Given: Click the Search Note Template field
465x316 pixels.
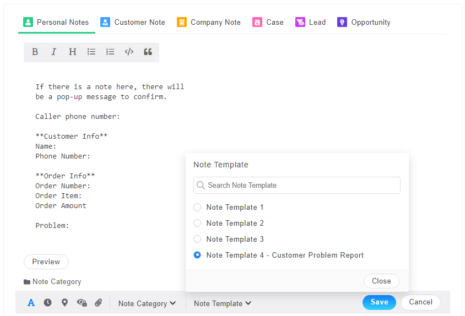Looking at the screenshot, I should coord(297,186).
